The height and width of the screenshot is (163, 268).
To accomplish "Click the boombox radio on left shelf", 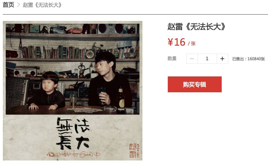I will click(25, 72).
